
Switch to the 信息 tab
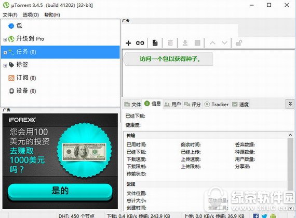(153, 104)
